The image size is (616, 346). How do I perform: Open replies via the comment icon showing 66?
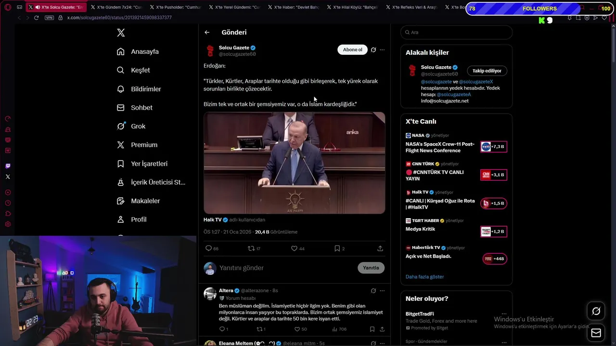click(x=208, y=248)
